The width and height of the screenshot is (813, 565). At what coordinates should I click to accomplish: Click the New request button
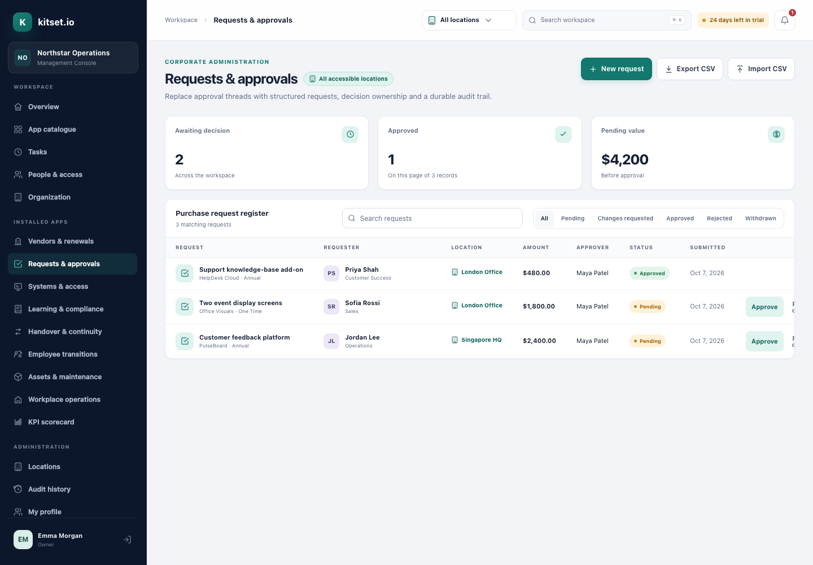tap(617, 69)
